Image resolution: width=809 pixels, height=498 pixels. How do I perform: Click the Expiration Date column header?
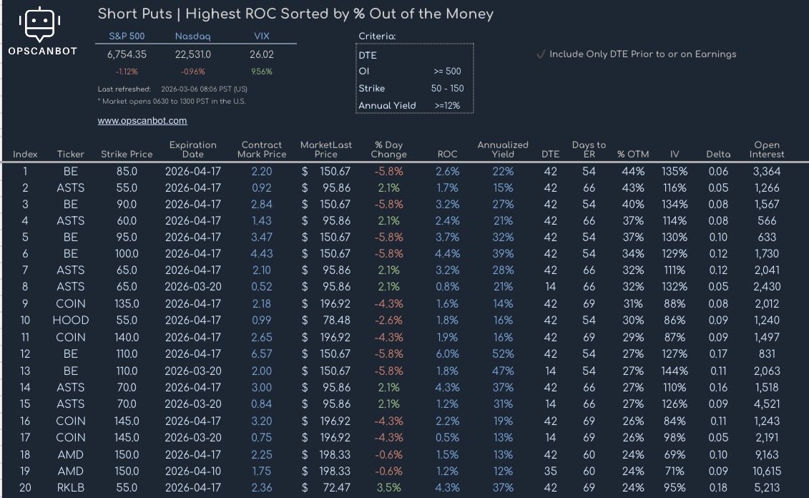(x=192, y=150)
